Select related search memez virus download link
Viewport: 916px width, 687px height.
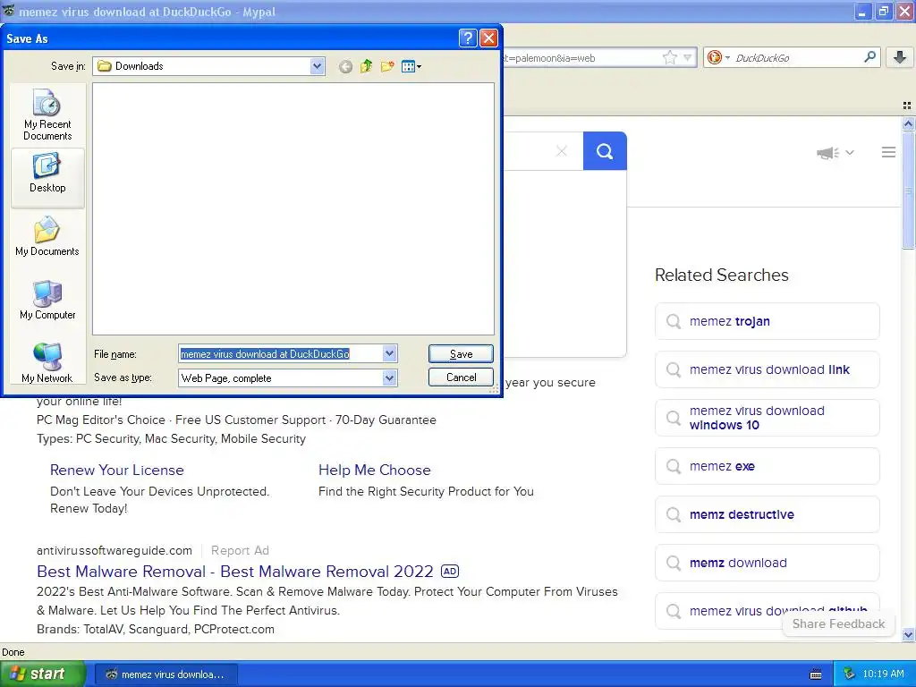[x=767, y=369]
